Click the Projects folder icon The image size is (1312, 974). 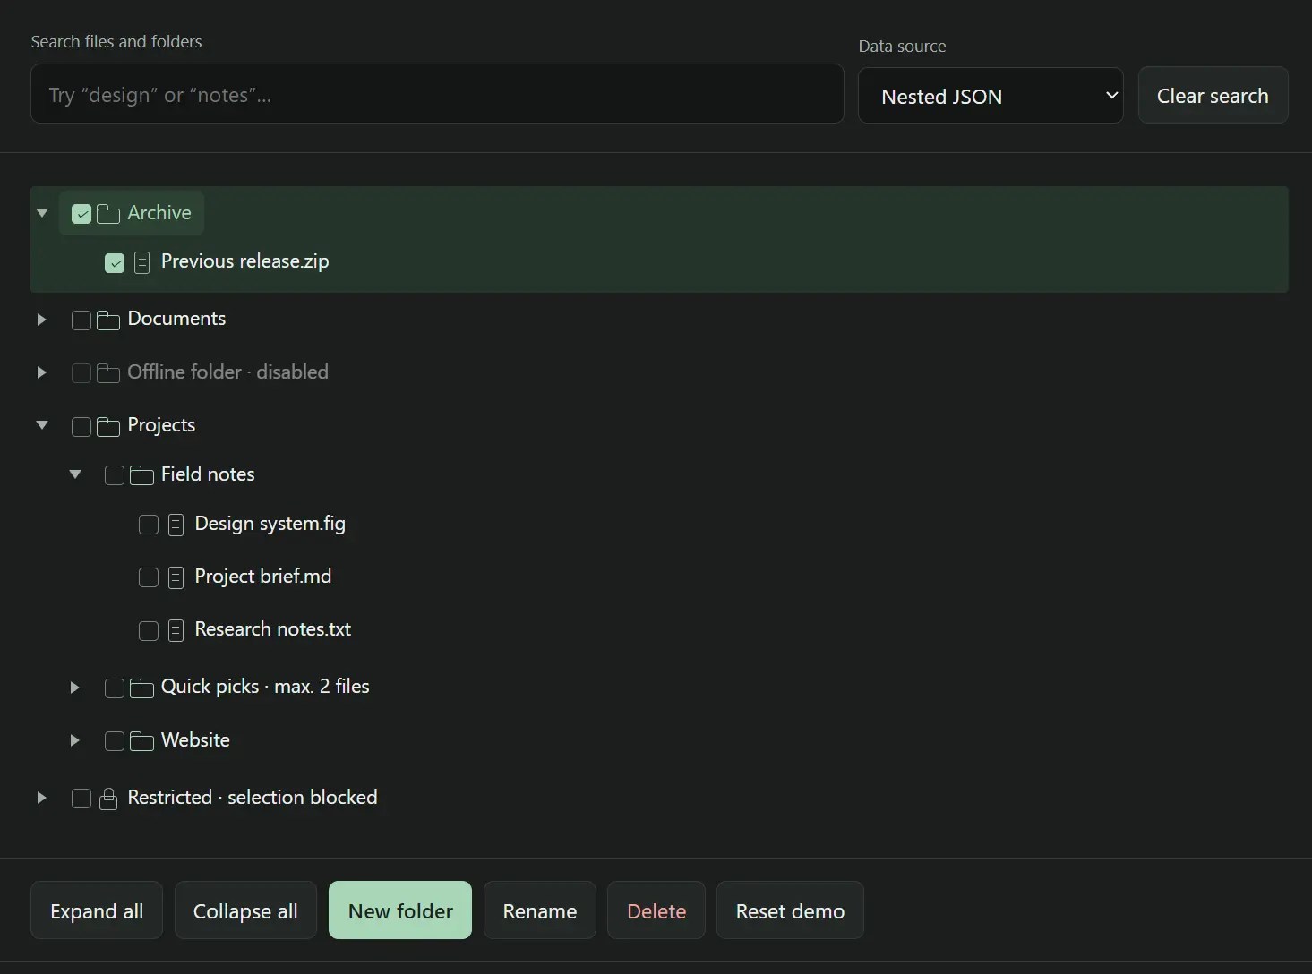click(x=108, y=426)
